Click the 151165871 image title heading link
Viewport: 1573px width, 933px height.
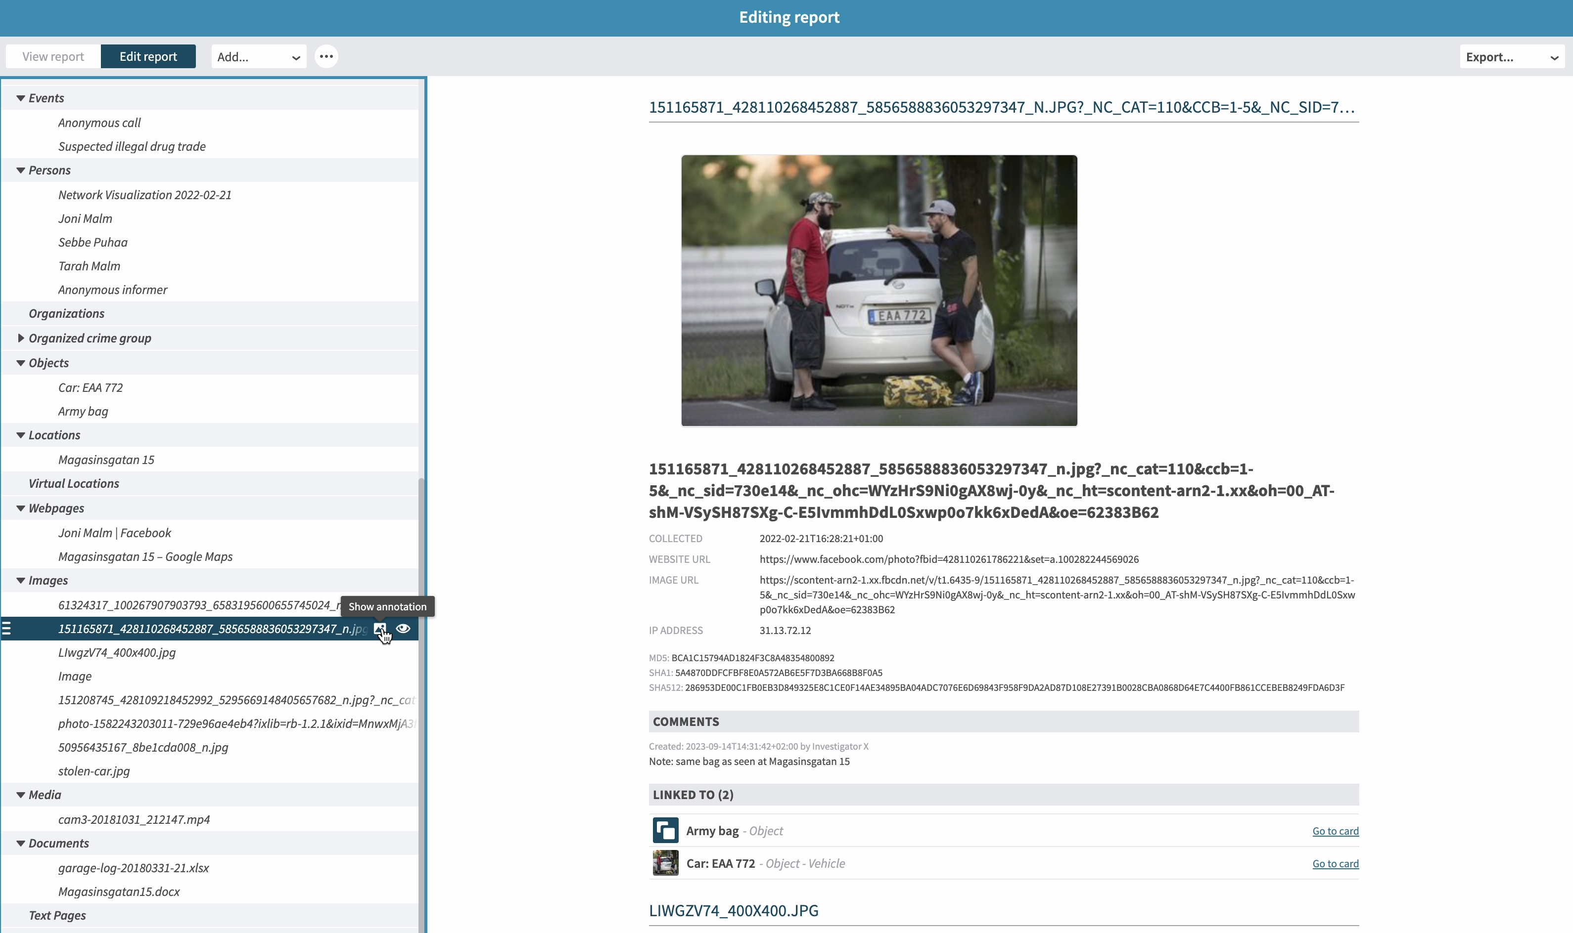click(1002, 108)
